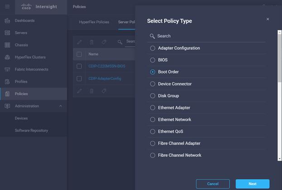Collapse the Administration section chevron
Viewport: 282px width, 190px height.
click(61, 106)
